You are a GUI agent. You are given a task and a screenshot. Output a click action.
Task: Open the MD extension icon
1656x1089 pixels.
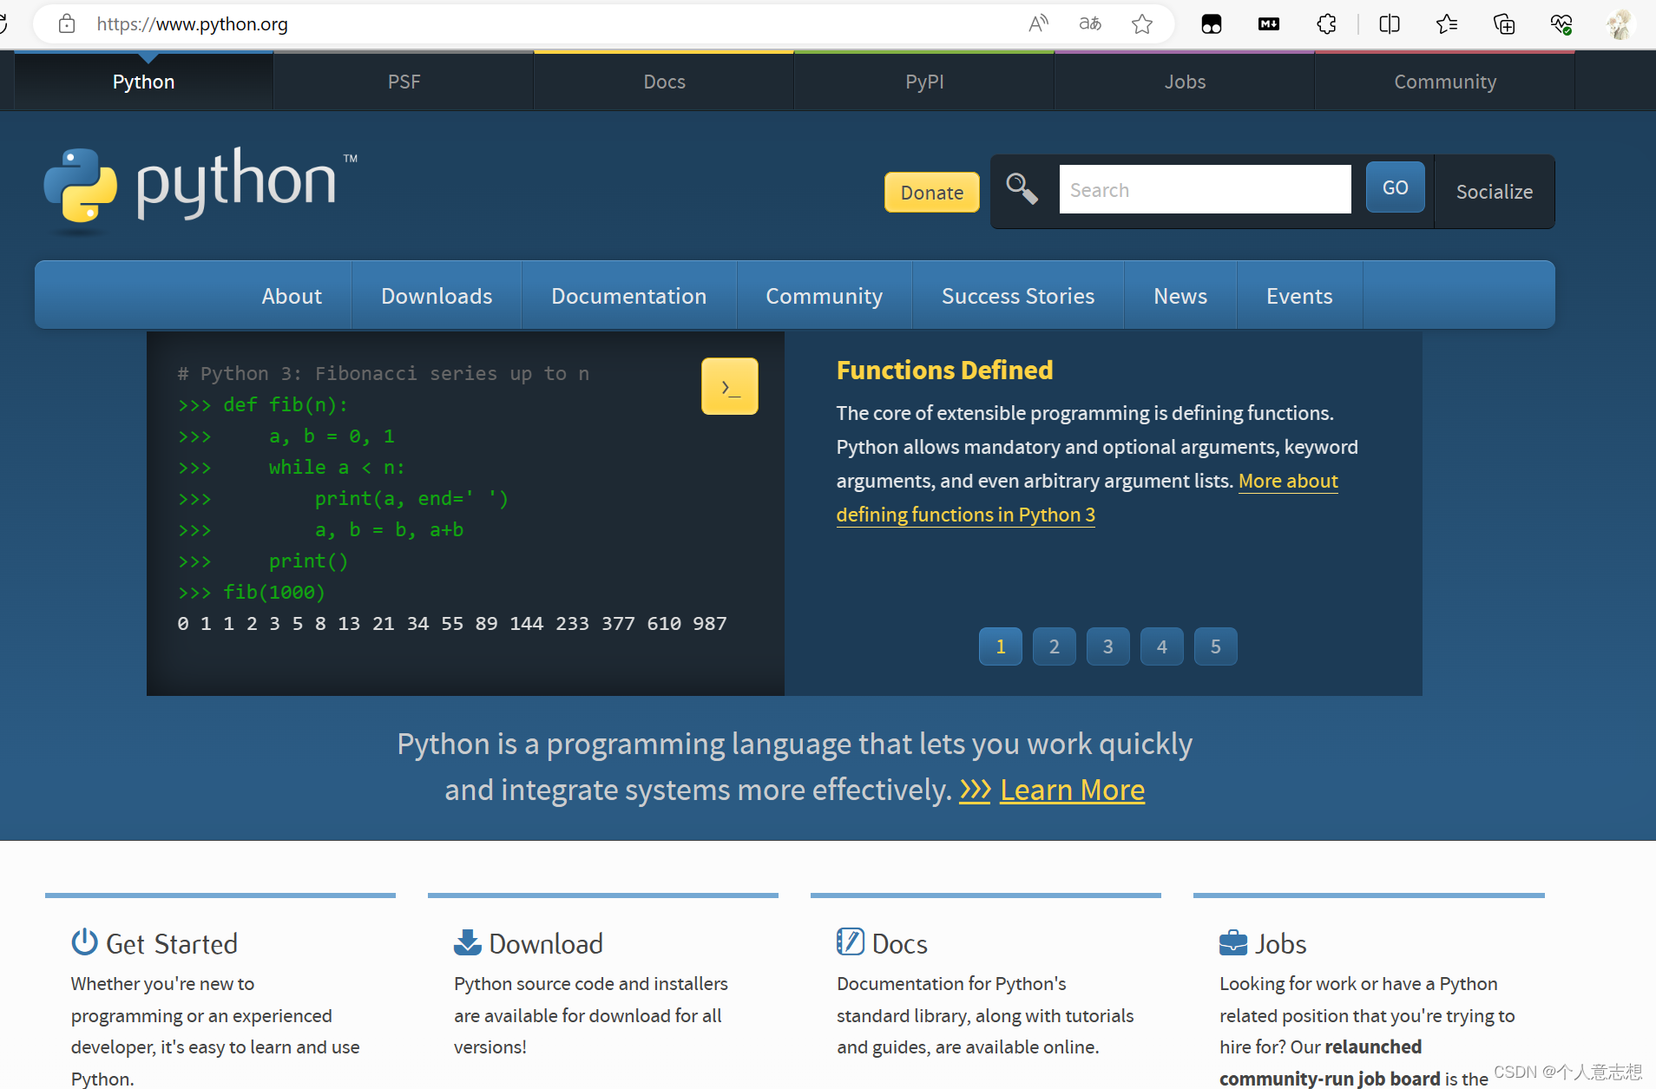(x=1269, y=23)
